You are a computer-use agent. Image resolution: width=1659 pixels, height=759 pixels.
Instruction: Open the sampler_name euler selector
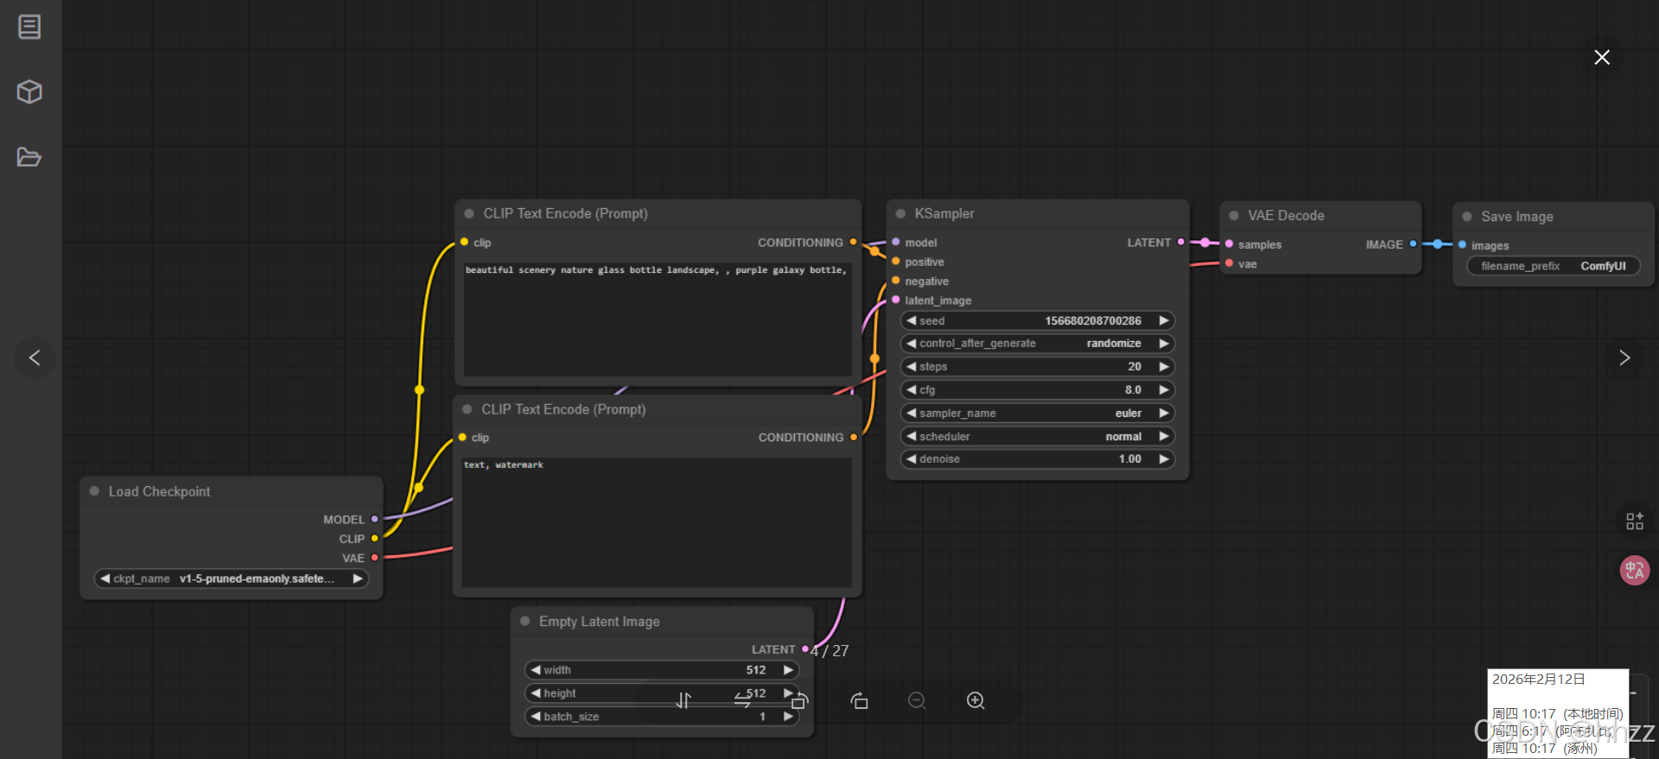point(1038,414)
